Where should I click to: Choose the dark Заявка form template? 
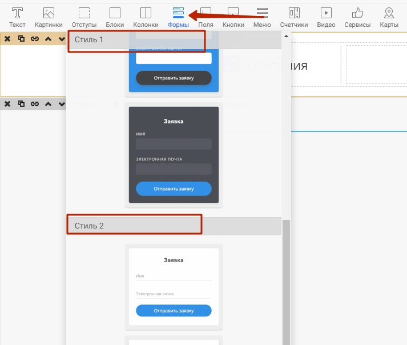[174, 155]
